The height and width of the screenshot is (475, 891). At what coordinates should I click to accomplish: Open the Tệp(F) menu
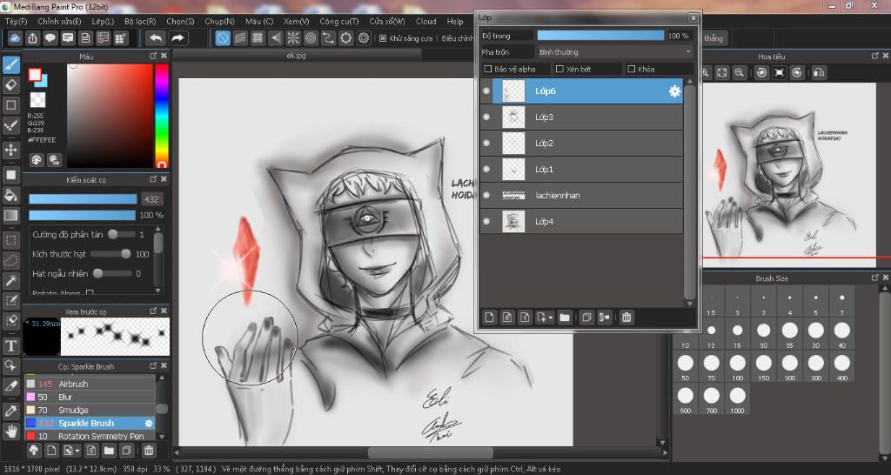(x=17, y=21)
